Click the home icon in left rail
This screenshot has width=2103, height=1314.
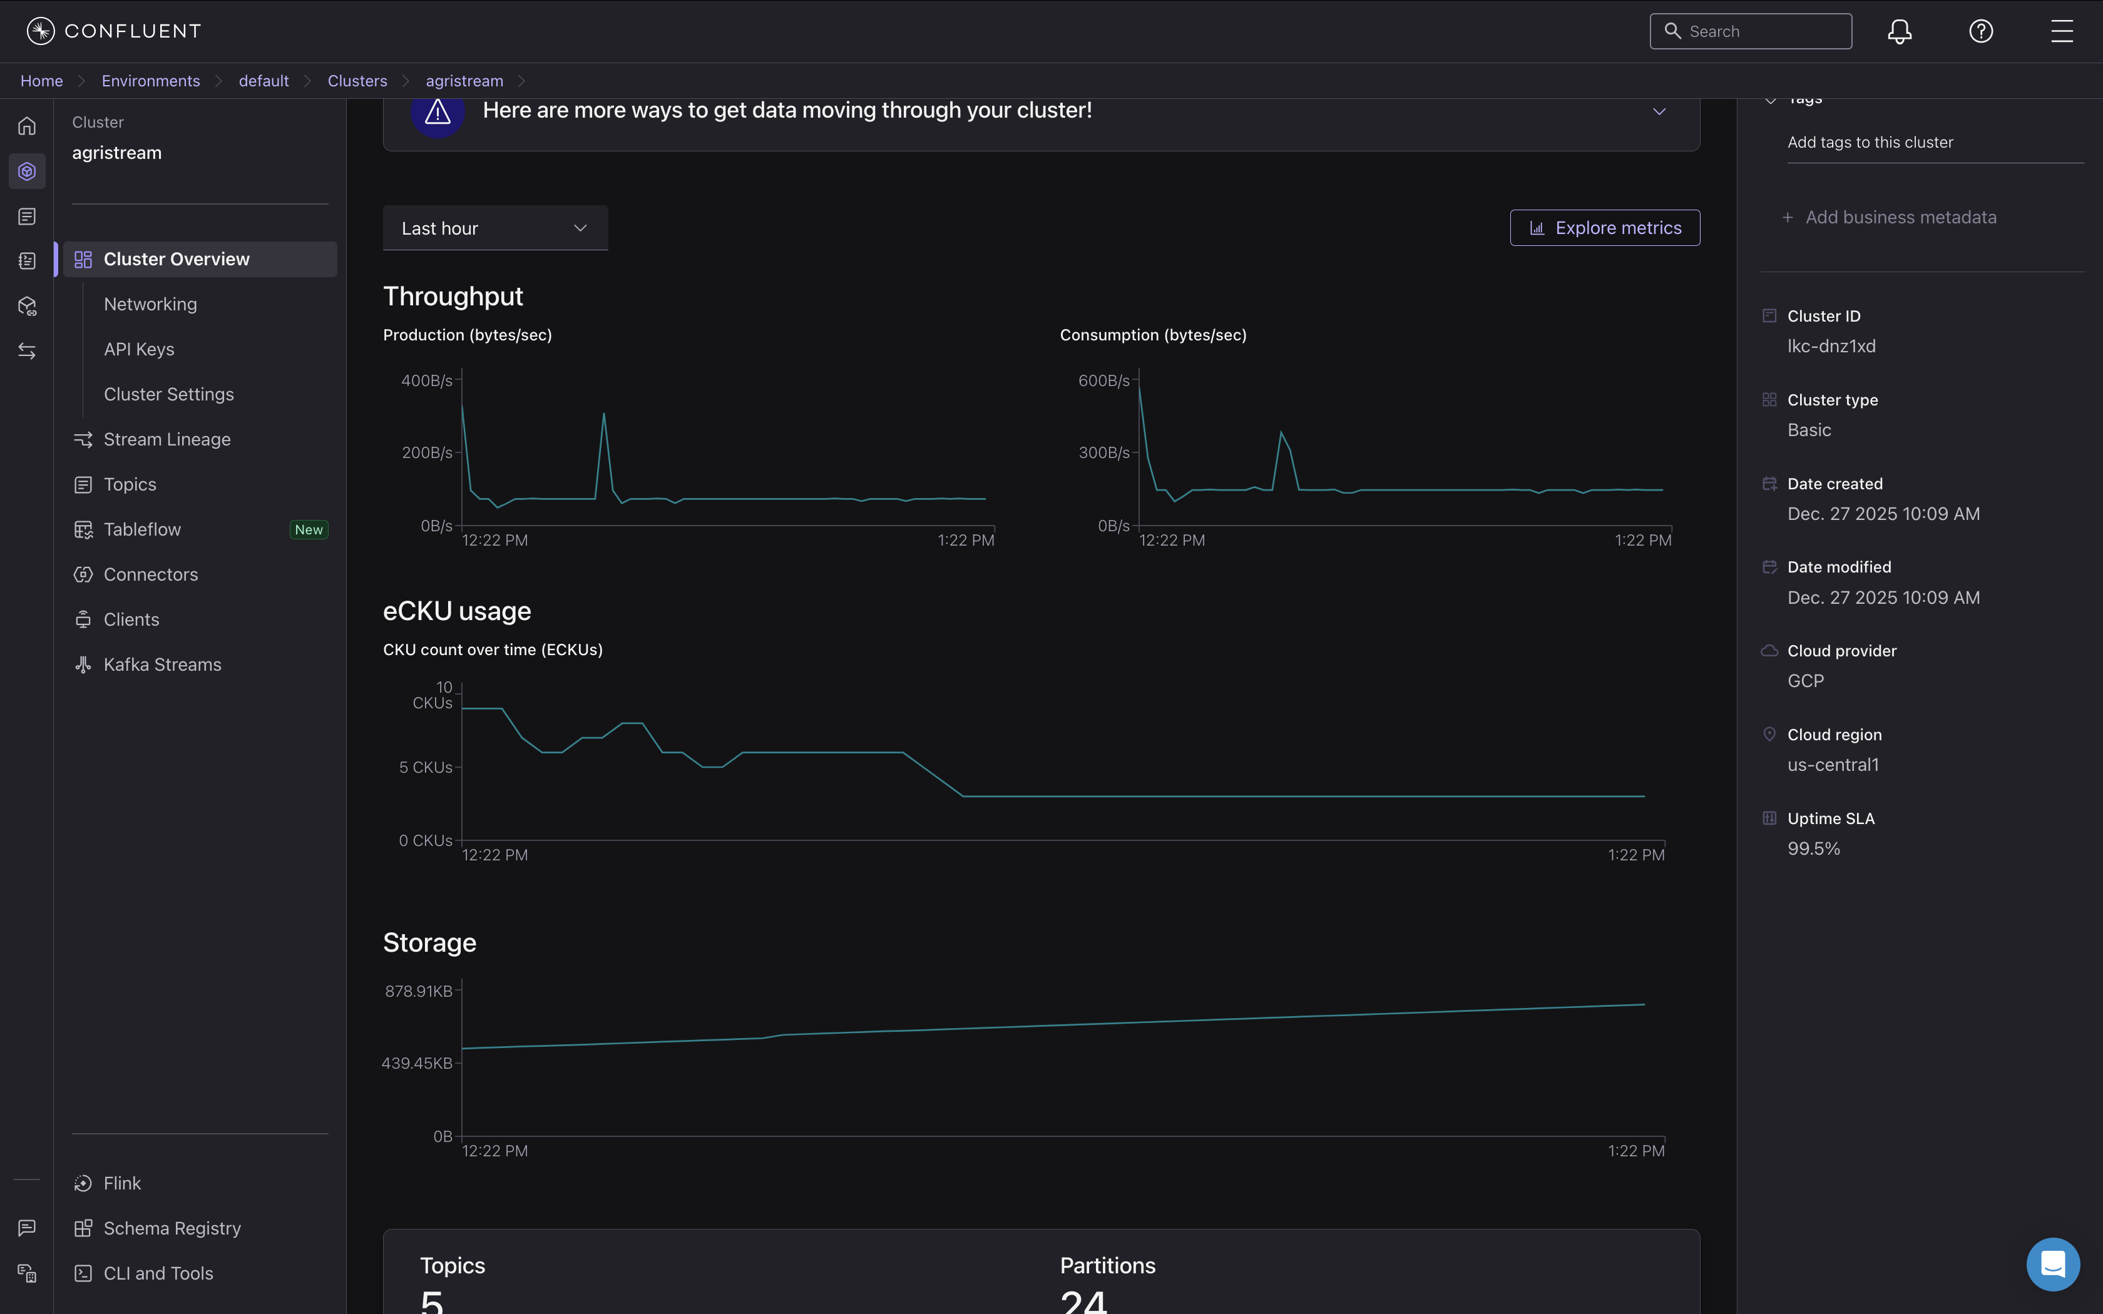pos(27,126)
